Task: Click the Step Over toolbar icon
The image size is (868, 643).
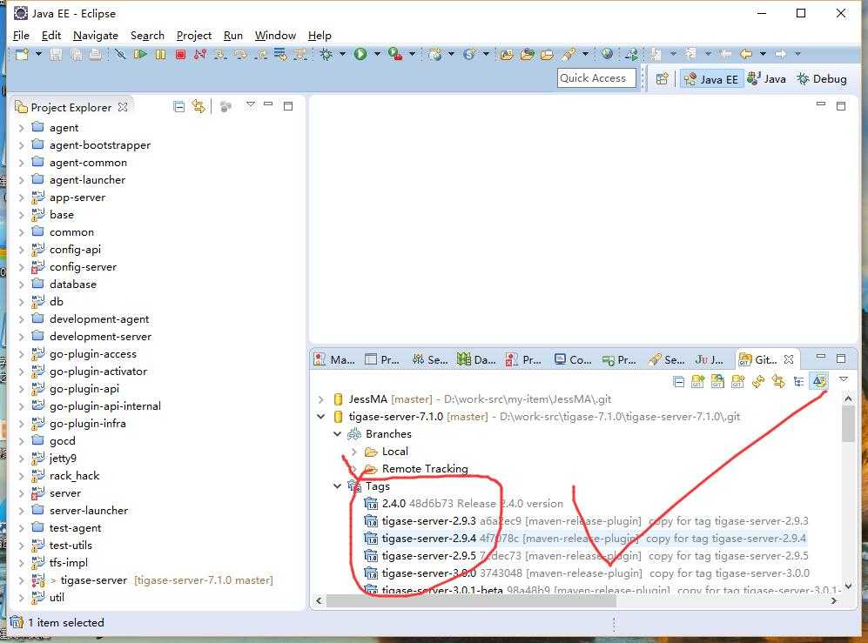Action: click(240, 54)
